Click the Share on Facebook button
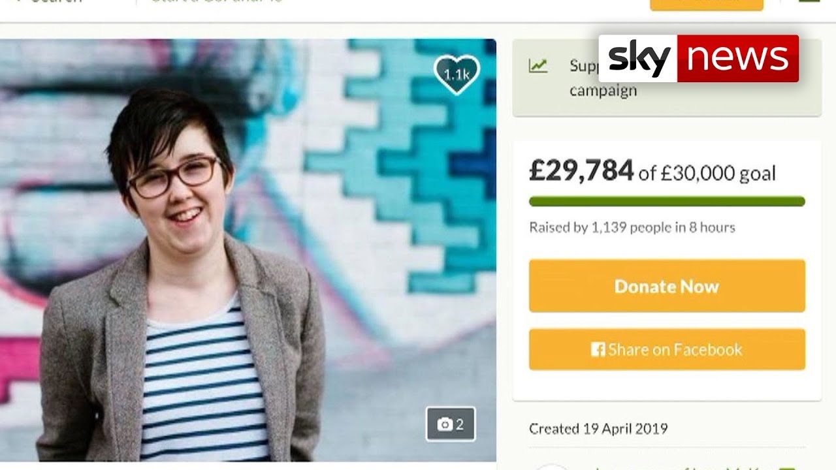The height and width of the screenshot is (470, 836). 667,349
